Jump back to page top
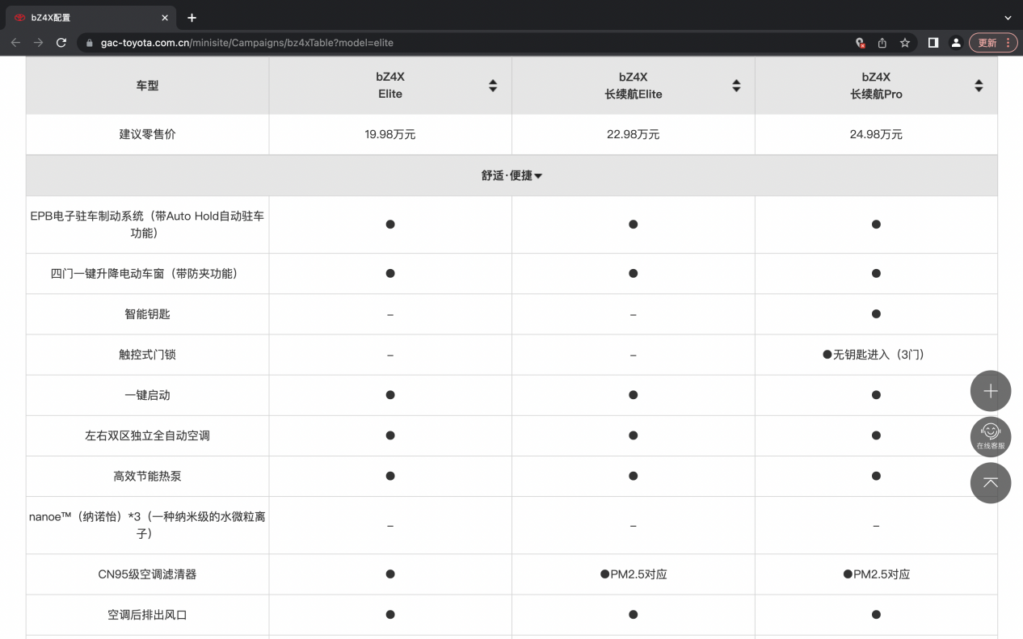Viewport: 1023px width, 639px height. [991, 483]
